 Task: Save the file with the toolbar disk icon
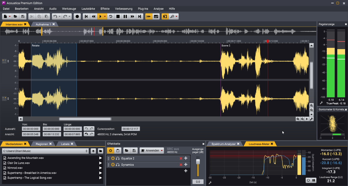(23, 17)
